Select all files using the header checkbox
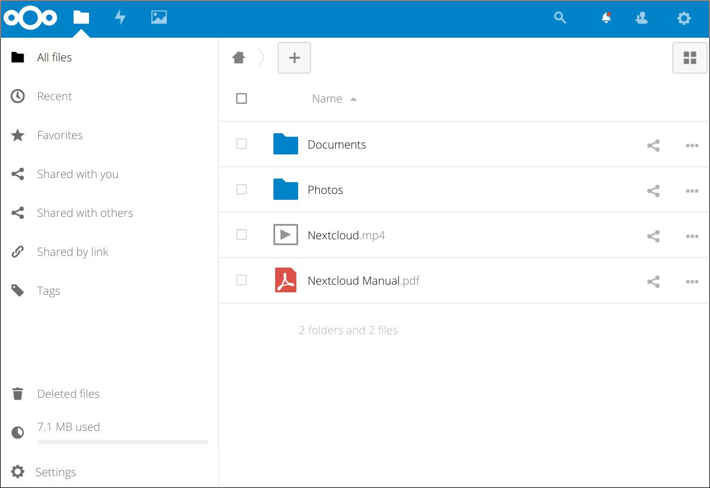This screenshot has height=488, width=710. point(242,98)
